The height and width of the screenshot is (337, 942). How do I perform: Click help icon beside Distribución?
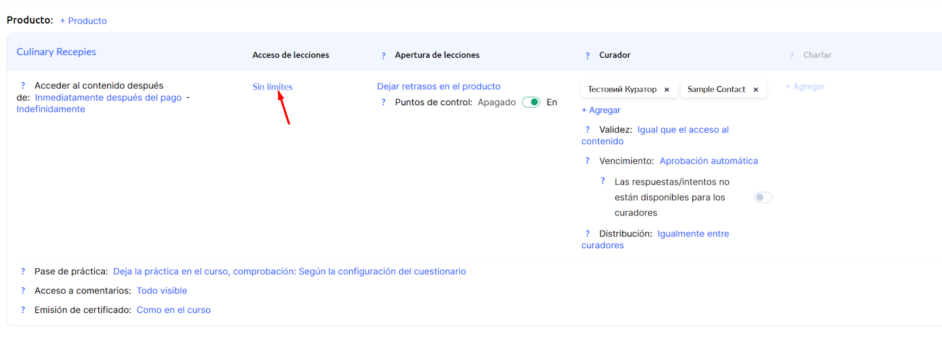click(588, 233)
